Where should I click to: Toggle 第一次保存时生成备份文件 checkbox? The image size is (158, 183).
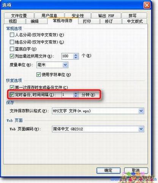tap(12, 87)
